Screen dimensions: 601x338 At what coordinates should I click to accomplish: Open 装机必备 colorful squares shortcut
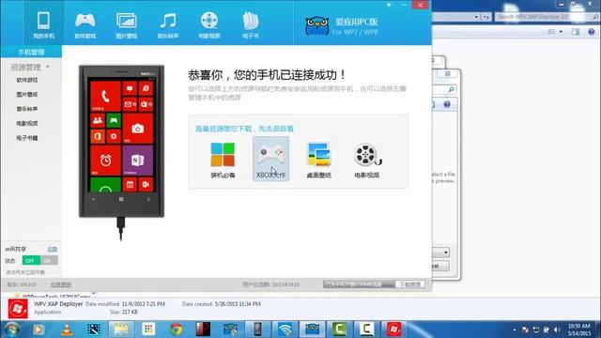point(223,160)
